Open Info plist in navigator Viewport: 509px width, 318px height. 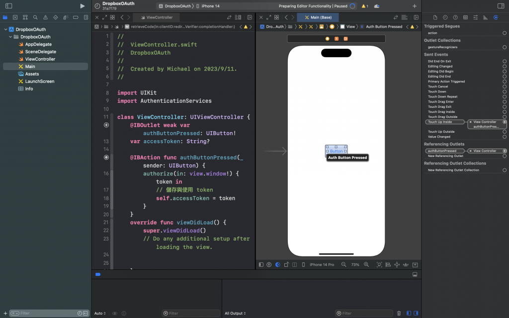click(x=29, y=88)
